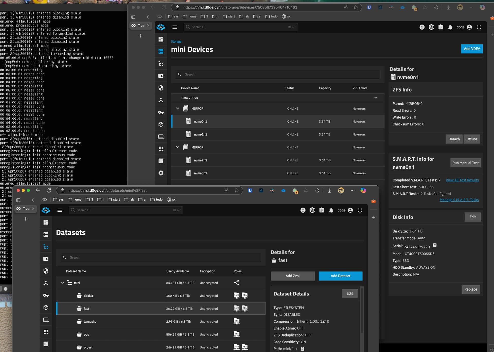Click the Add VDEV button
494x352 pixels.
coord(472,49)
